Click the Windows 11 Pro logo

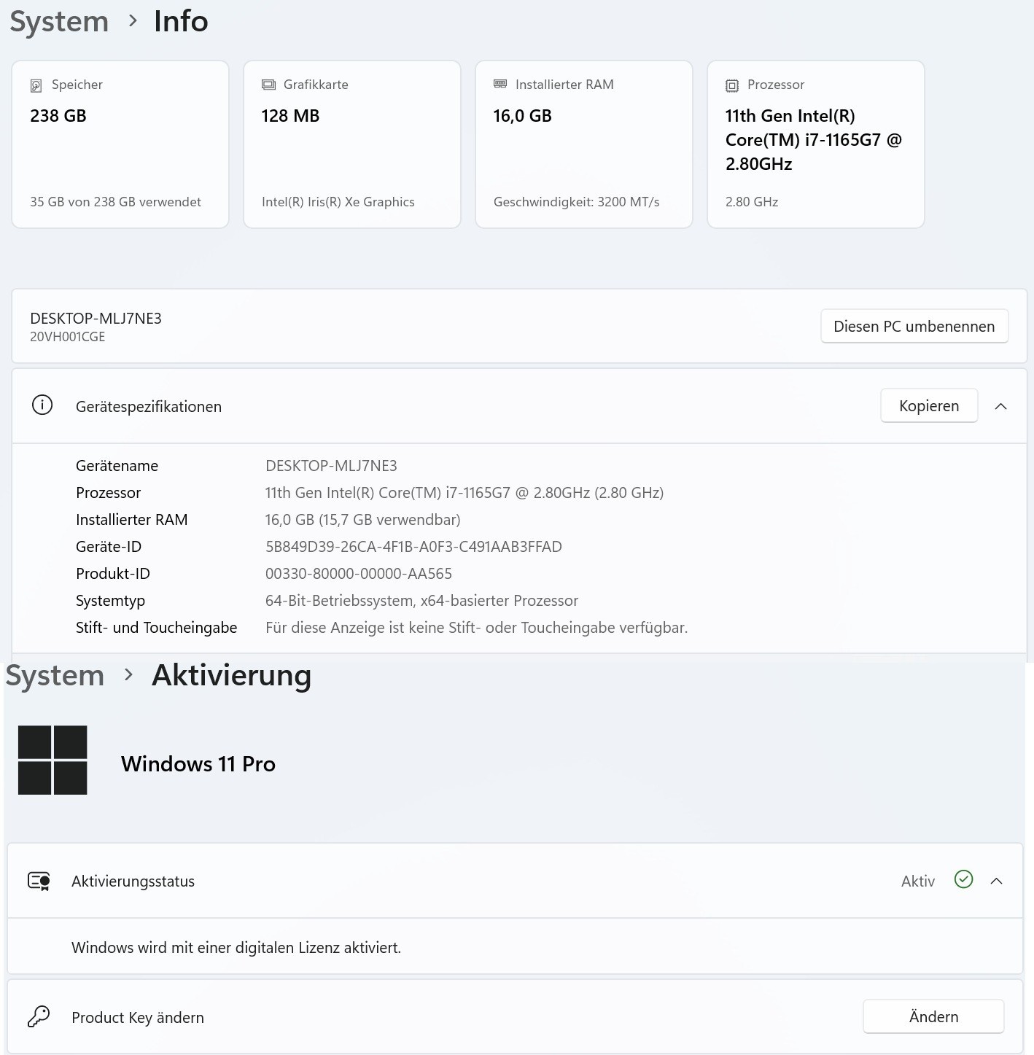[53, 760]
